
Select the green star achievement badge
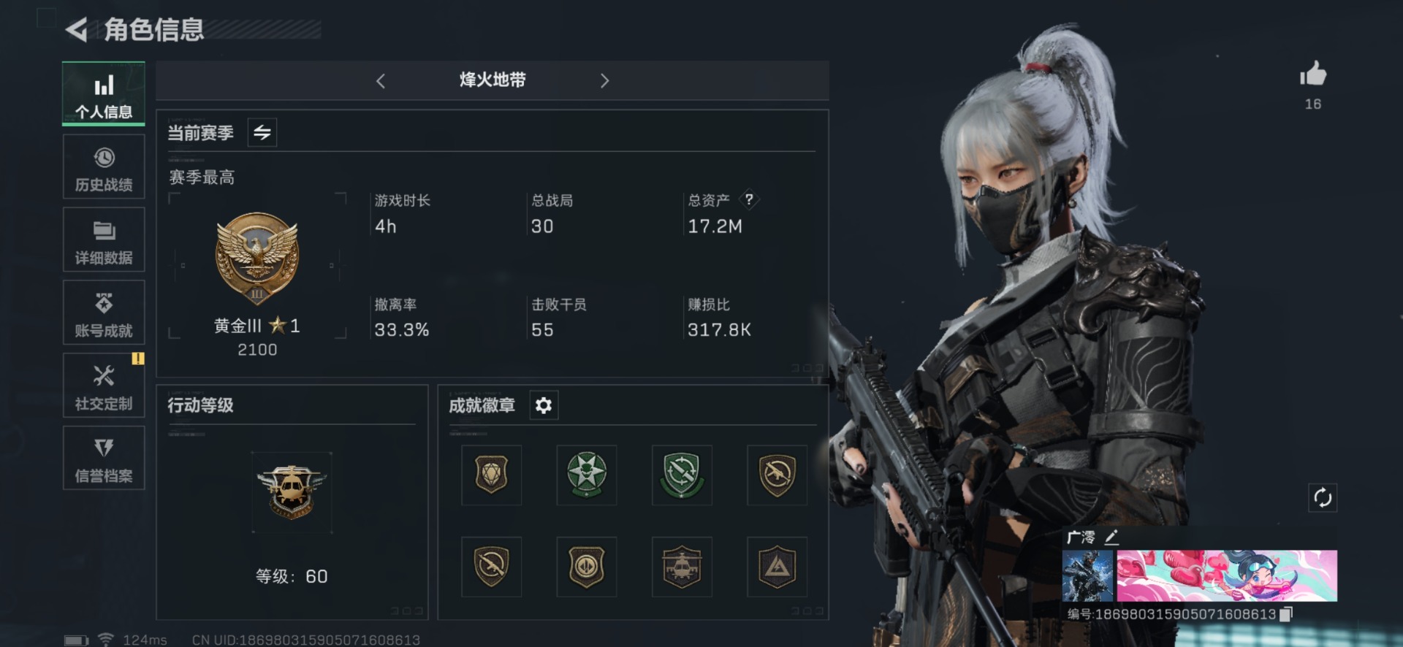pos(587,475)
